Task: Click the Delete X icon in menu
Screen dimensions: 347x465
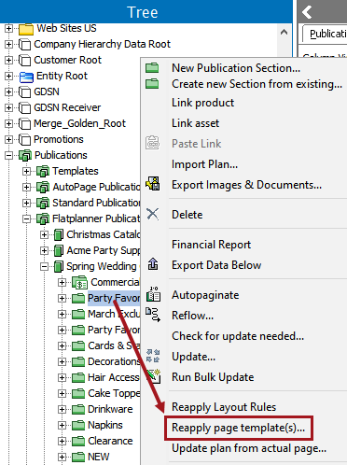Action: click(x=153, y=214)
